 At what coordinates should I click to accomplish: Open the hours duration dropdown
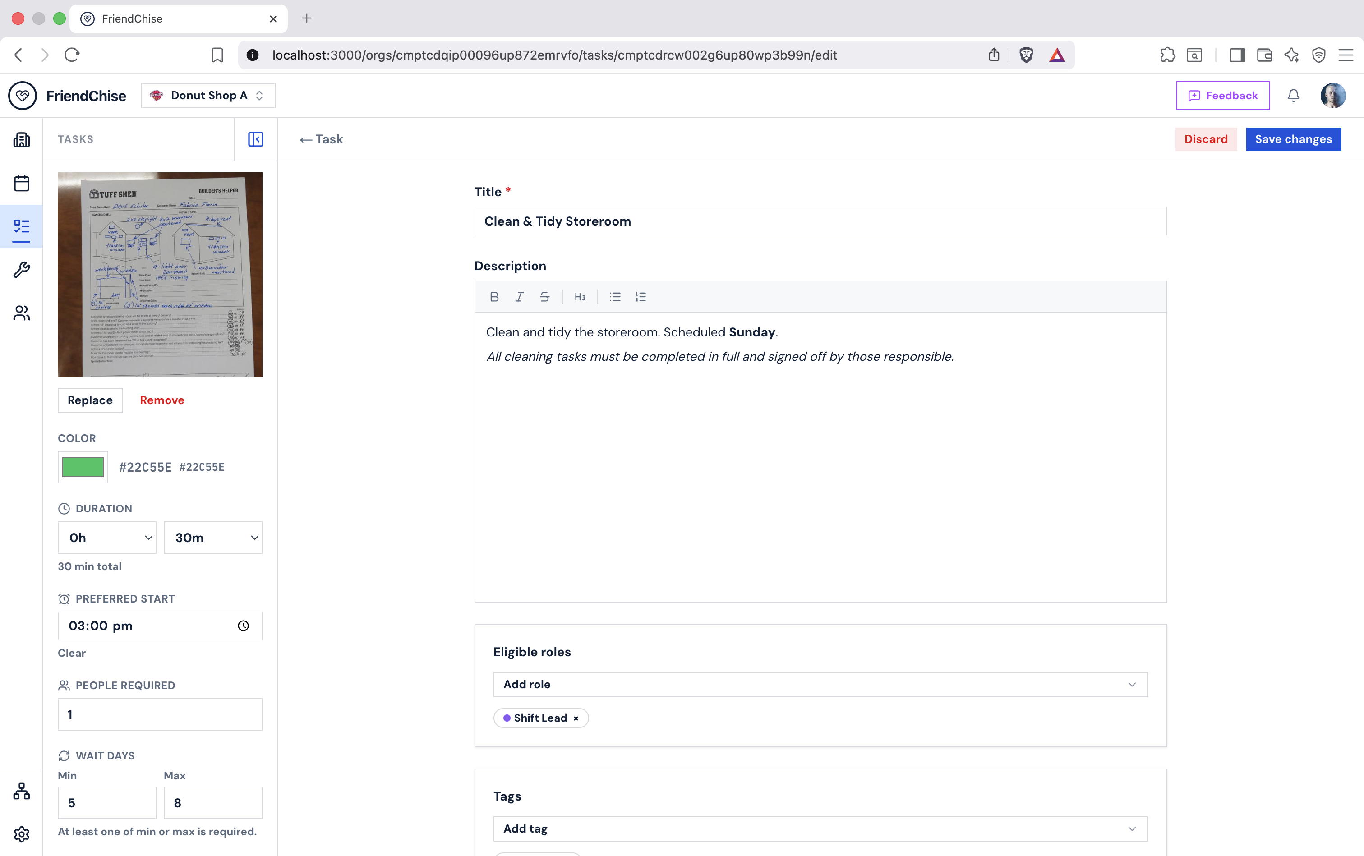[107, 537]
